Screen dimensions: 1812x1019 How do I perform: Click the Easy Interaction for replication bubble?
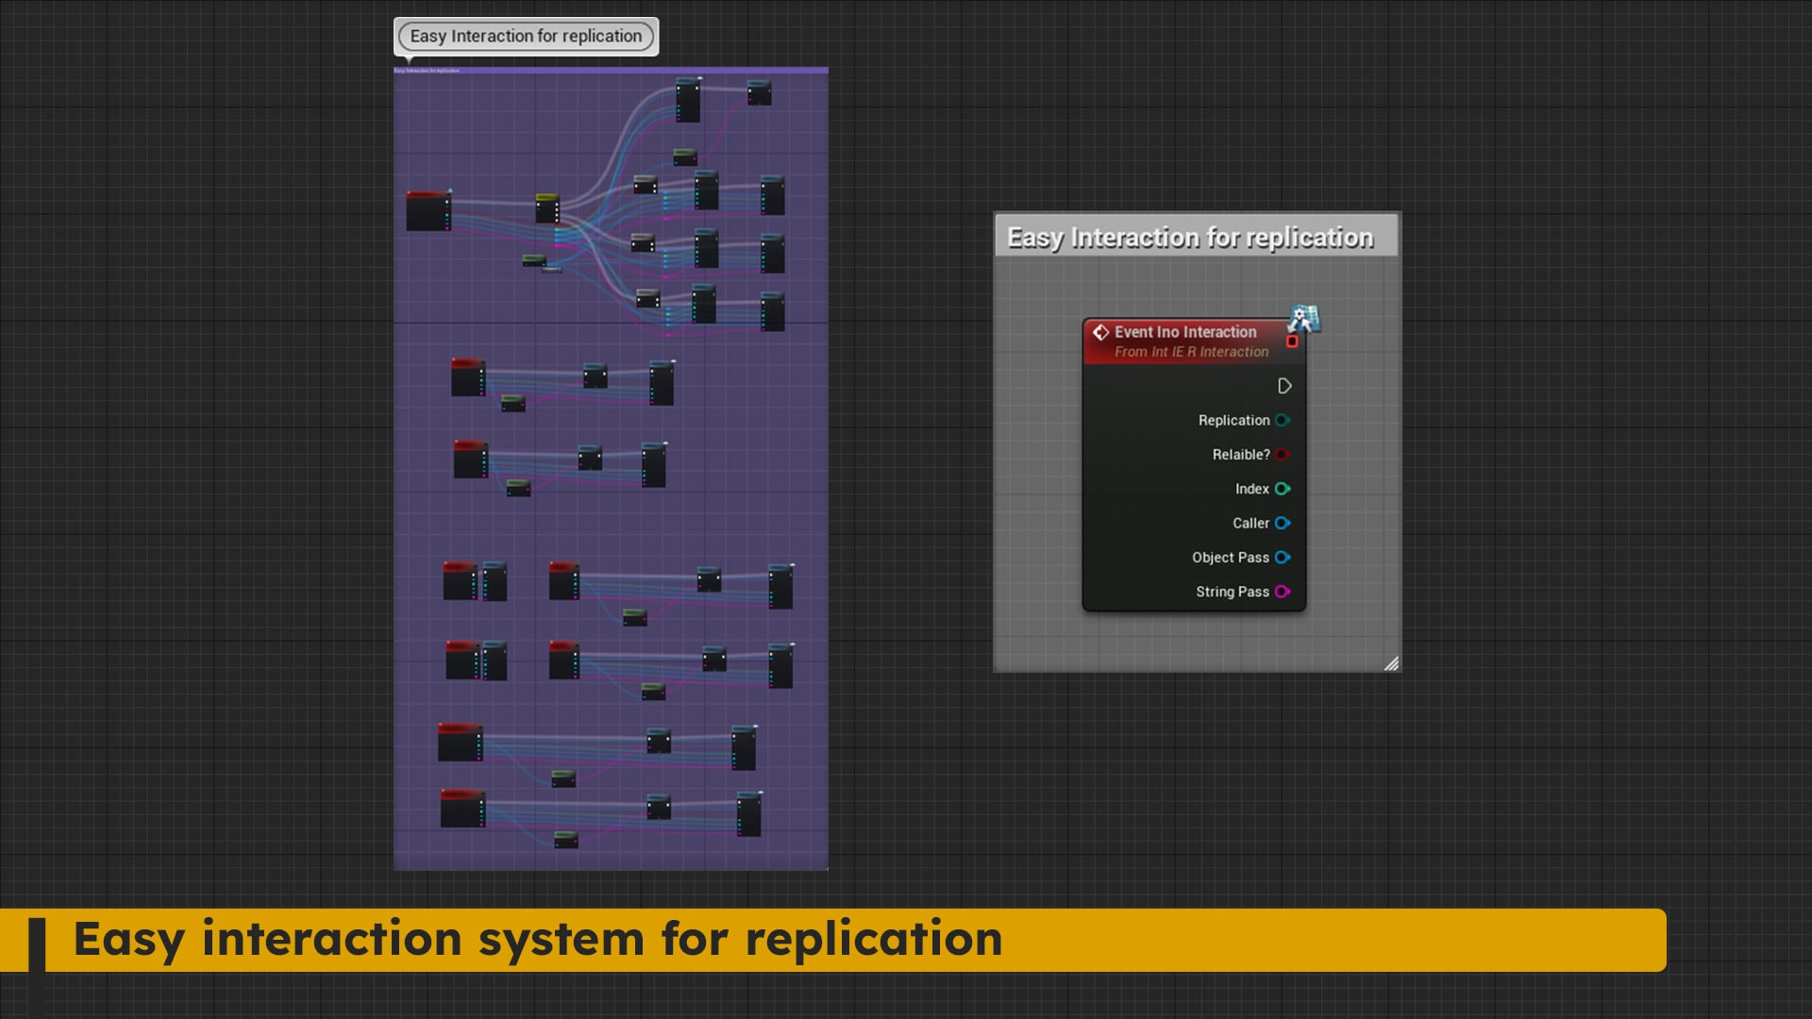526,37
